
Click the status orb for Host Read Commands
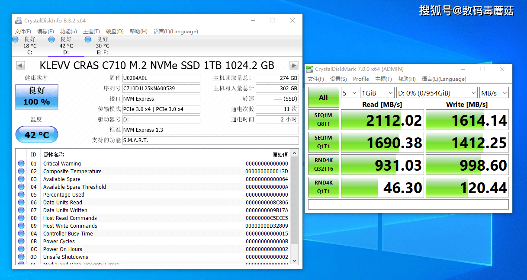point(21,218)
